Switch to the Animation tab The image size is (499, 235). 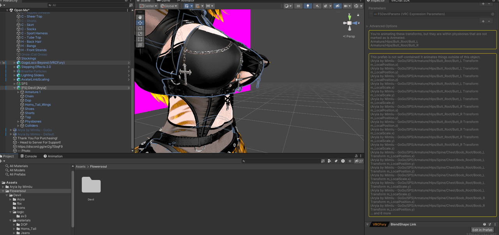coord(53,156)
